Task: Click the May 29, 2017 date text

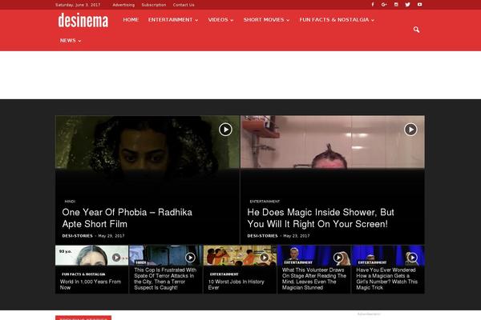Action: pyautogui.click(x=111, y=236)
